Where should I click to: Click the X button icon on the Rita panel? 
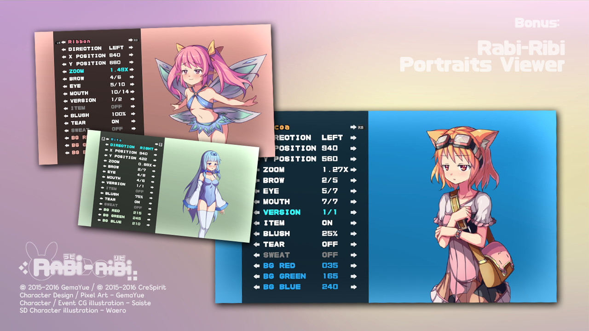[x=161, y=144]
